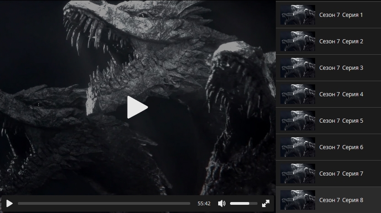
Task: Select the "Сезон 7 Серия 1" title
Action: tap(341, 15)
